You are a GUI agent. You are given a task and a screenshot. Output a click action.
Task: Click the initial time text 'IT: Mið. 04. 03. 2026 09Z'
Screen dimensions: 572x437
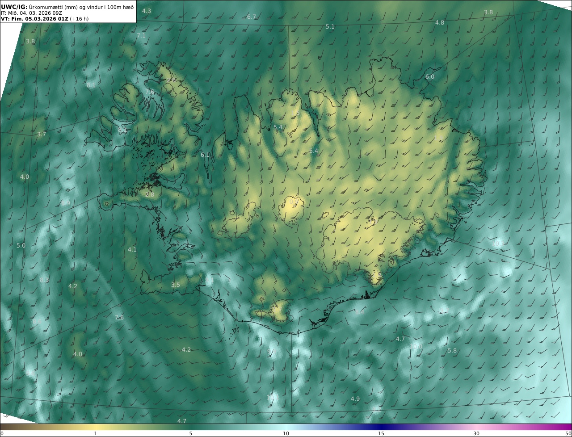[x=31, y=13]
